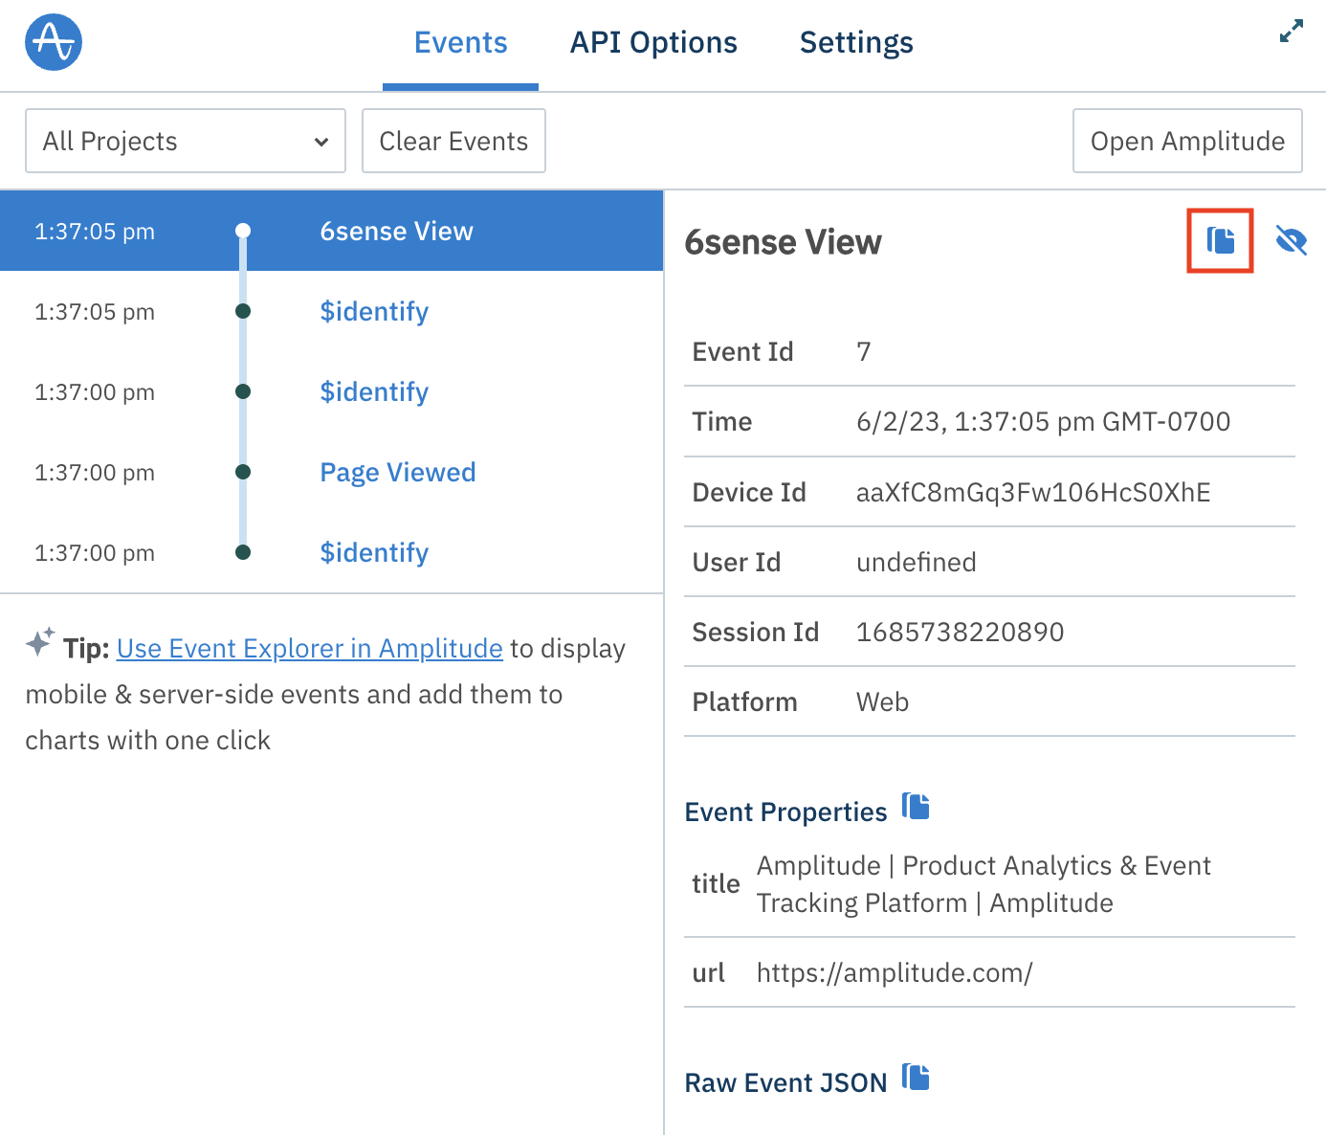
Task: Click the eye-slash toggle in detail panel
Action: [x=1292, y=241]
